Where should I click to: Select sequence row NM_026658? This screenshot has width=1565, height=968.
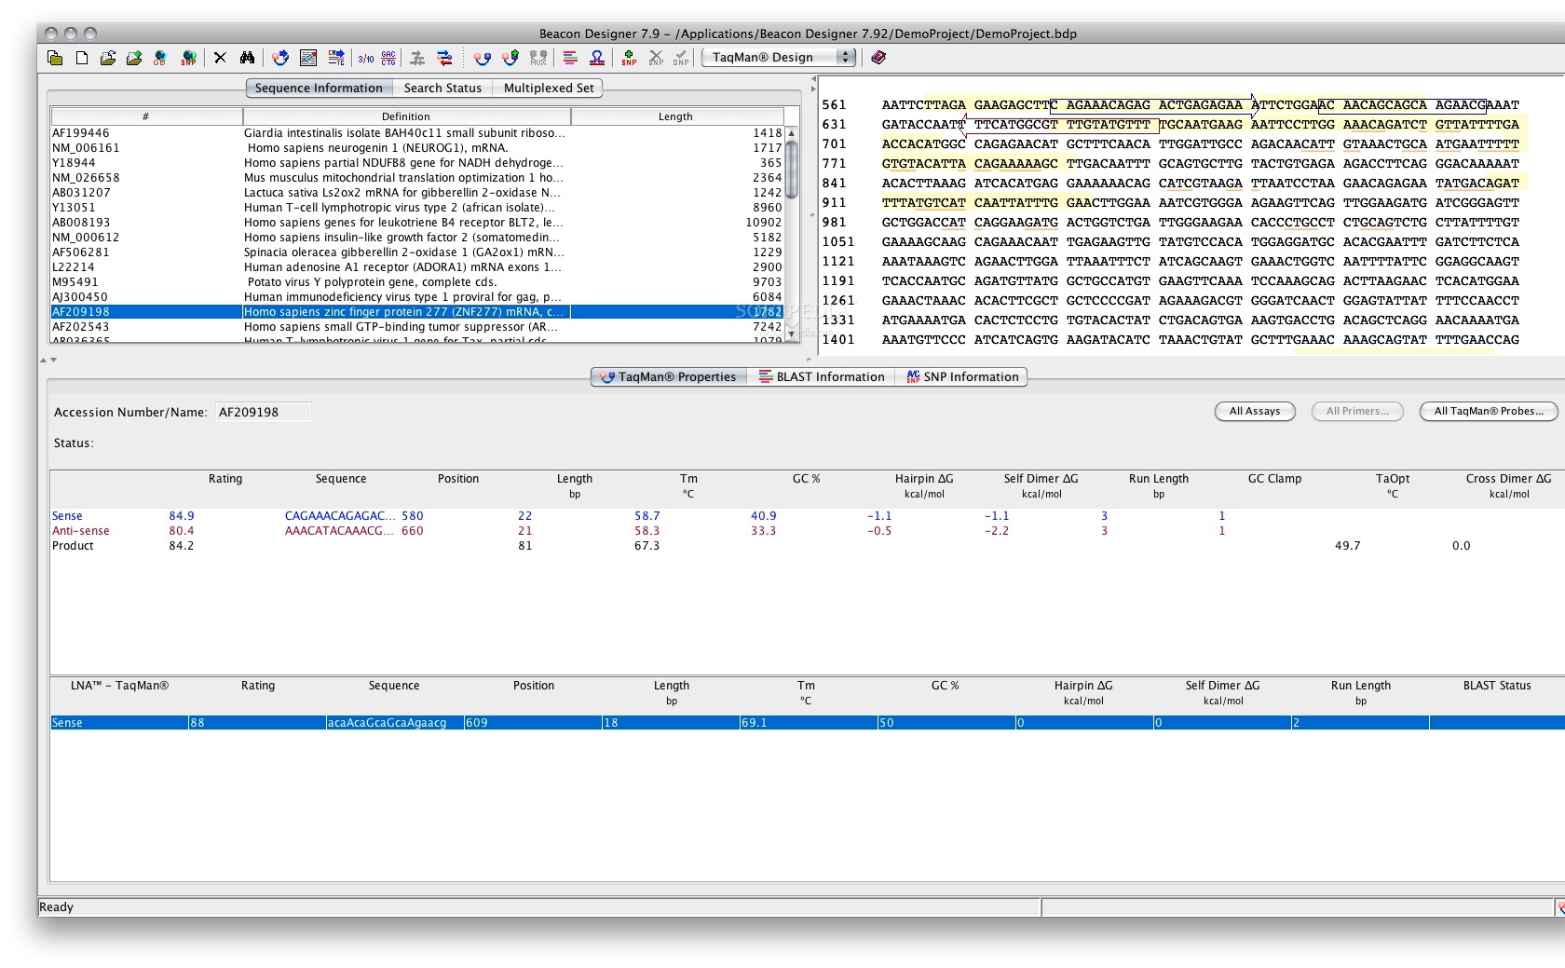tap(417, 178)
